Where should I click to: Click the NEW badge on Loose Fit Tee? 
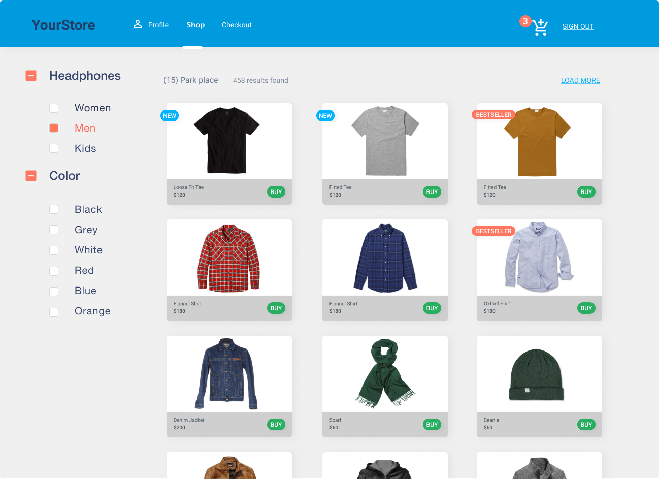tap(170, 116)
